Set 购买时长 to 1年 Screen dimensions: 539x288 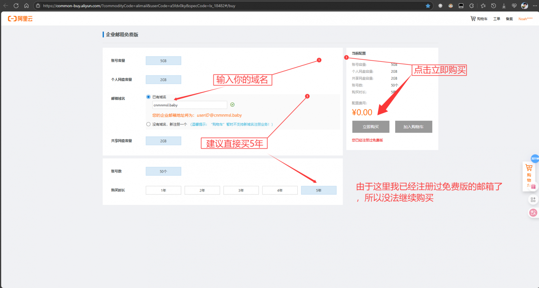[x=163, y=190]
